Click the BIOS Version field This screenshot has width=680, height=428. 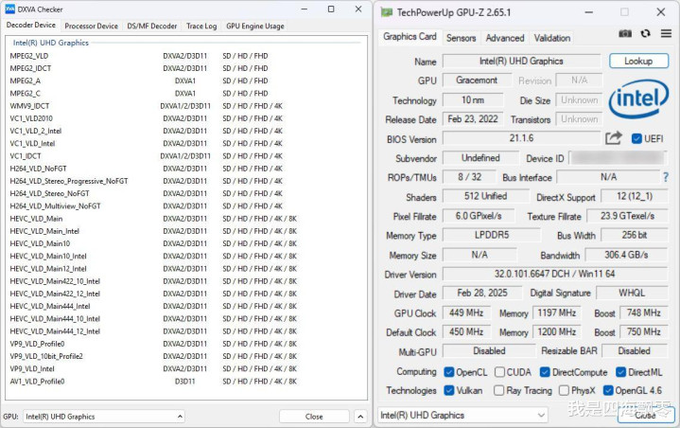point(521,138)
